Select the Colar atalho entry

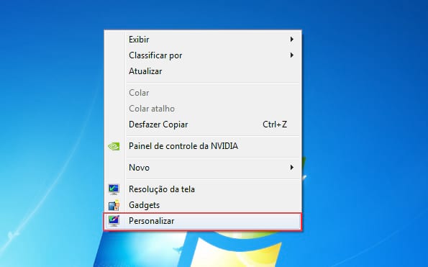pos(203,109)
